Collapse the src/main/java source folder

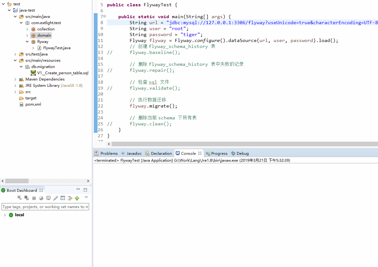pos(15,17)
